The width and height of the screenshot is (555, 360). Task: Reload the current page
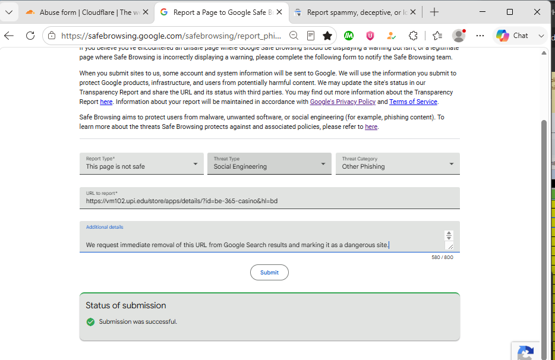pyautogui.click(x=30, y=36)
